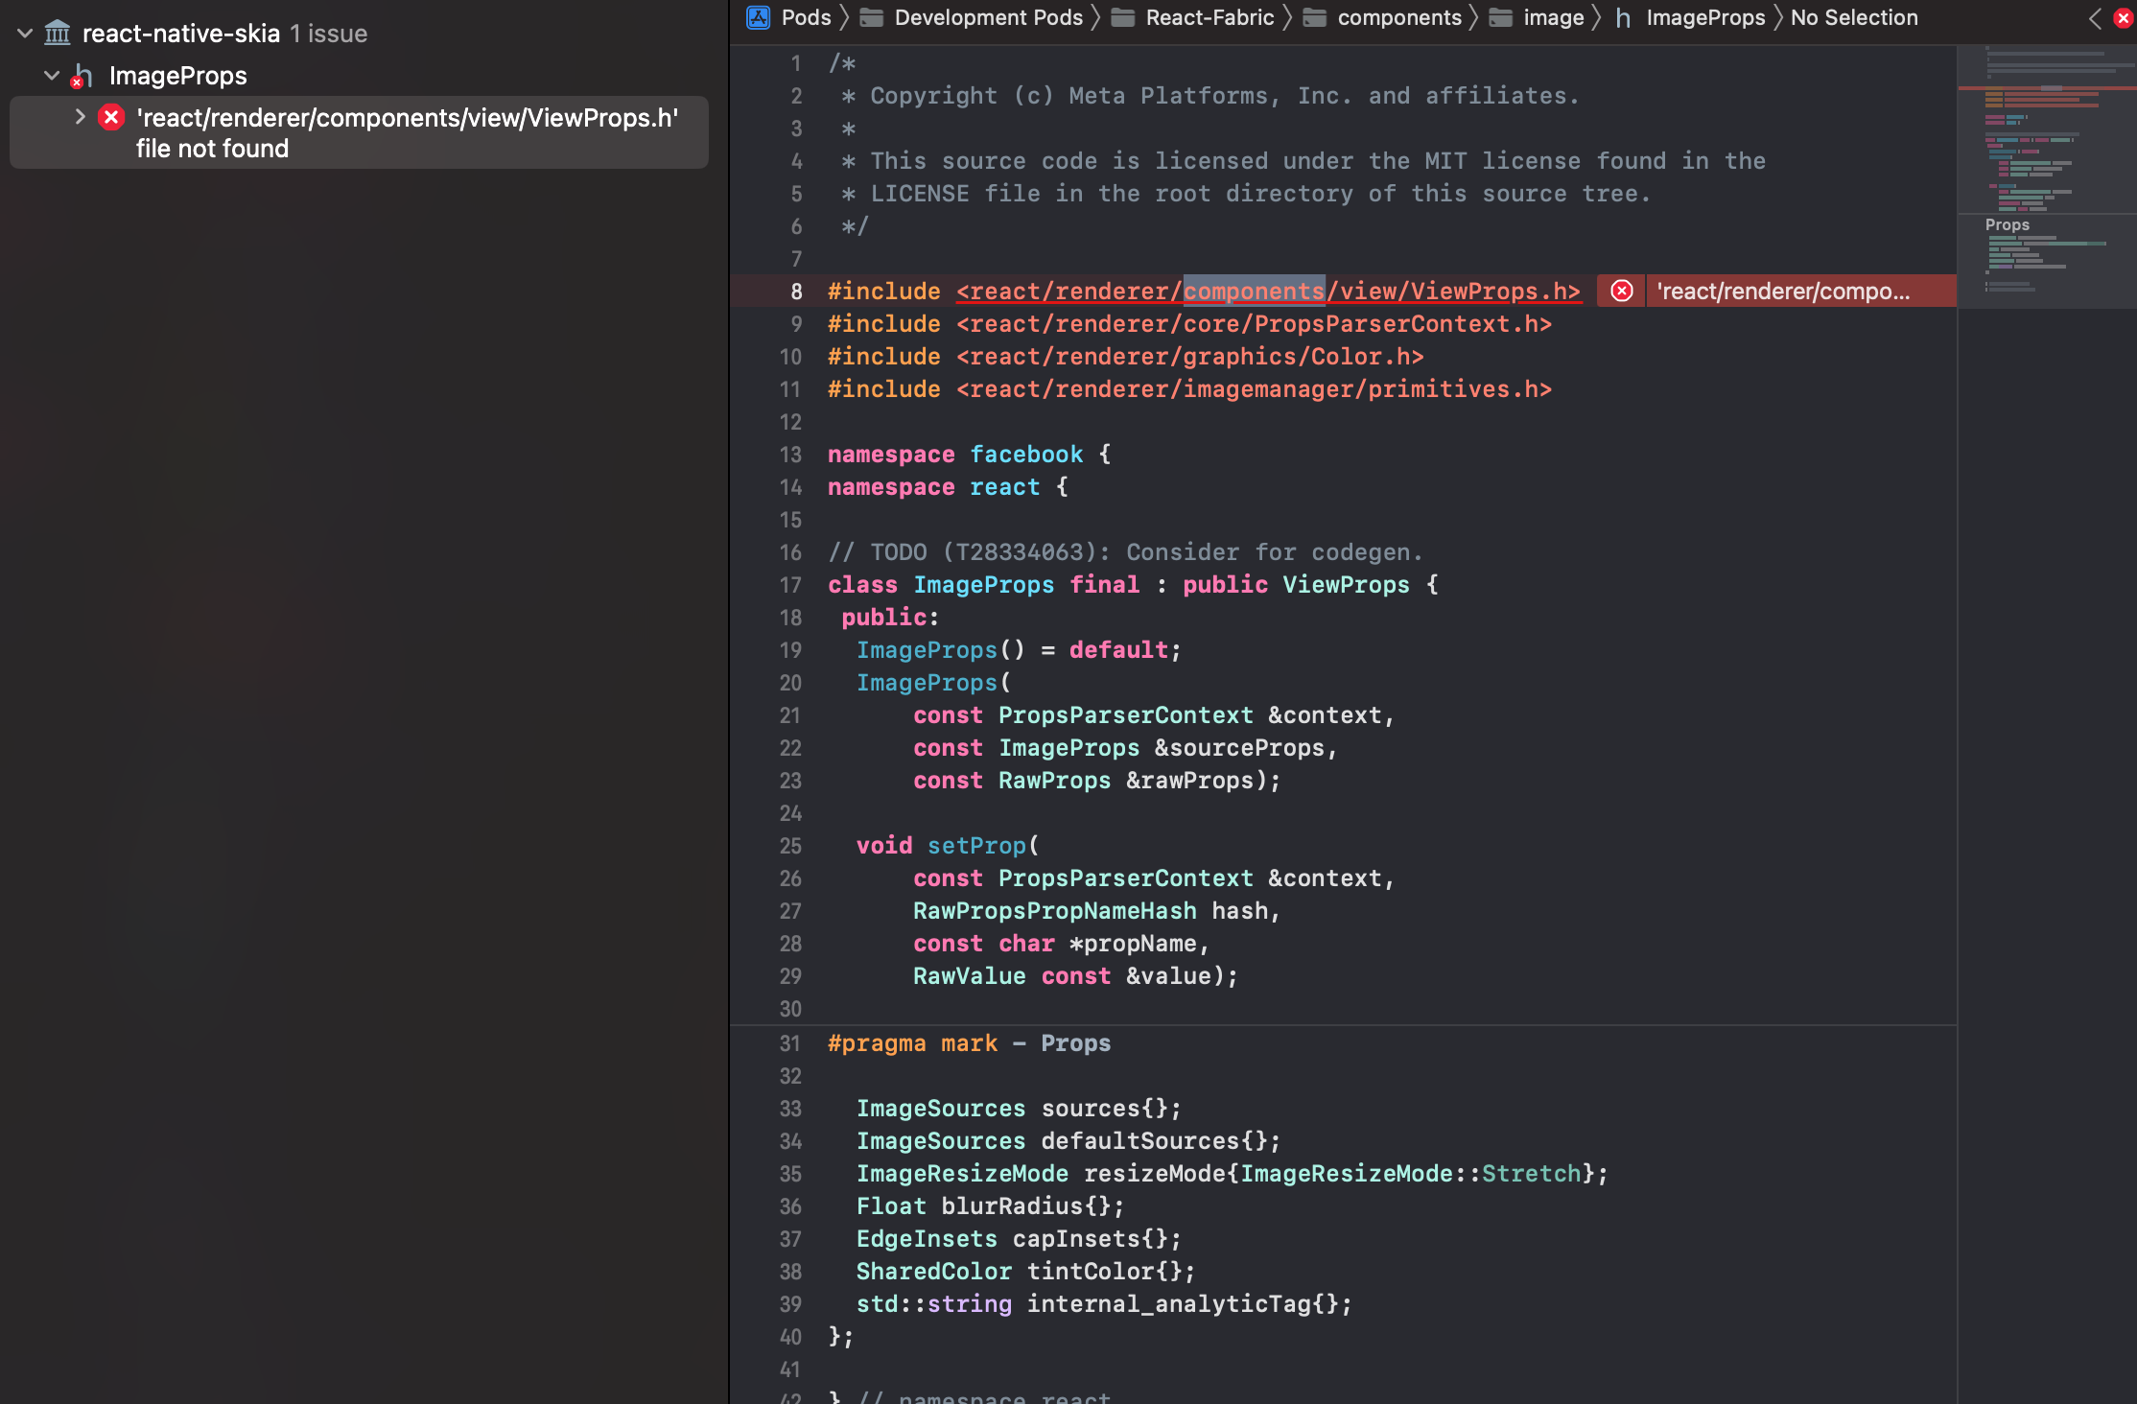2137x1404 pixels.
Task: Click the setProp method name
Action: [x=976, y=846]
